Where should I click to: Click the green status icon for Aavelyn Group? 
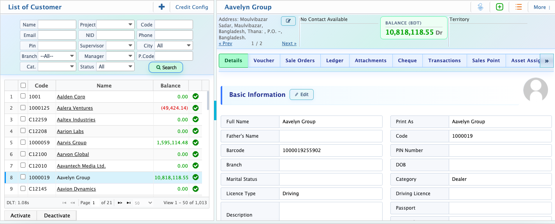point(195,177)
